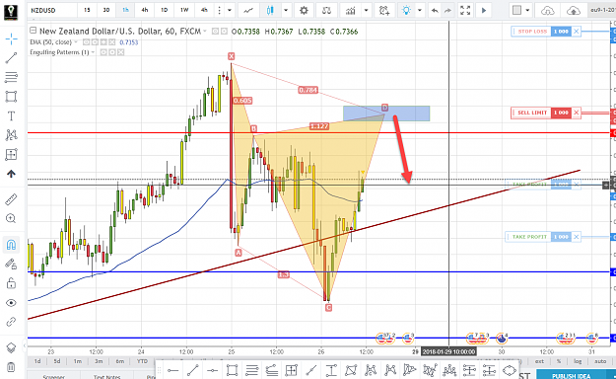Viewport: 616px width, 379px height.
Task: Toggle stay in drawing mode pencil-lock
Action: point(11,265)
